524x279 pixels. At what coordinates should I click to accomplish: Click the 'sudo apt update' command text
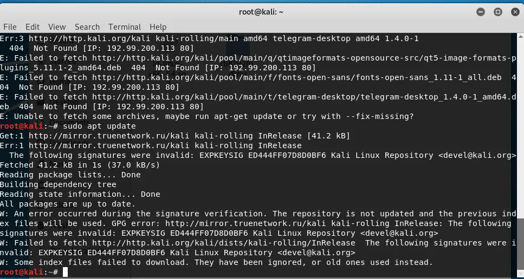tap(99, 127)
